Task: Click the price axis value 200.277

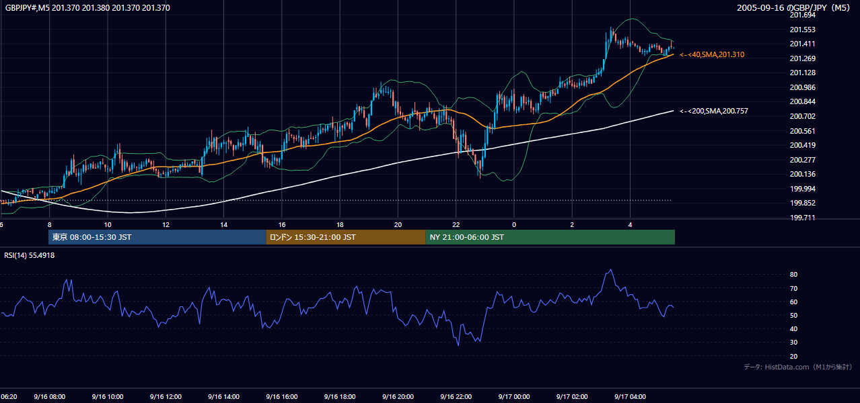Action: pos(802,161)
